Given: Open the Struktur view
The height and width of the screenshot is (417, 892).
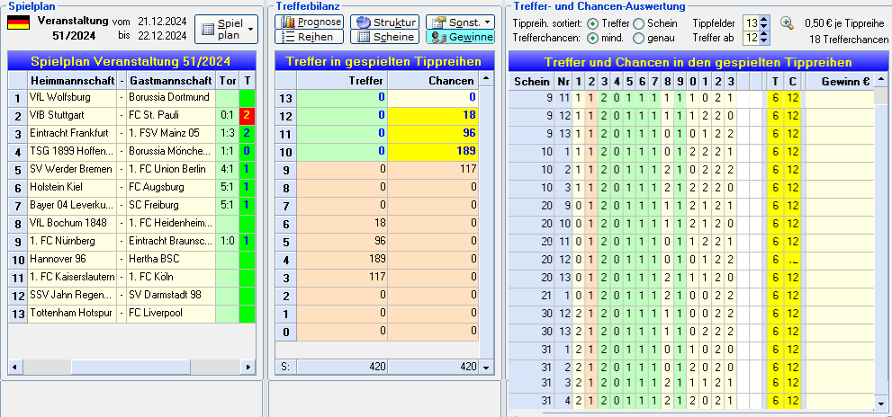Looking at the screenshot, I should (384, 22).
